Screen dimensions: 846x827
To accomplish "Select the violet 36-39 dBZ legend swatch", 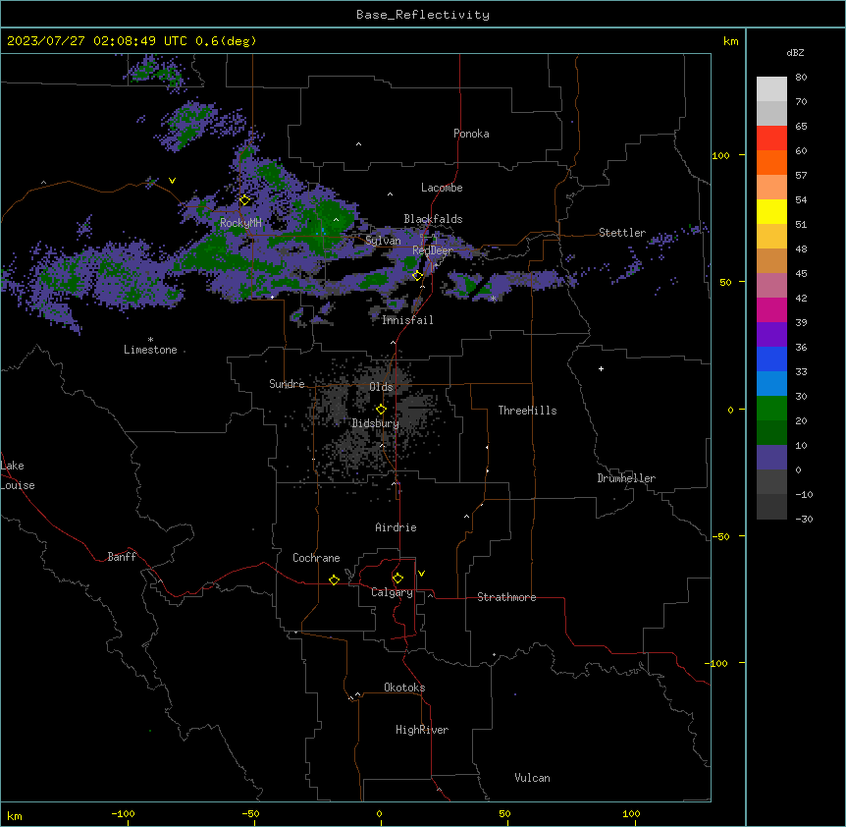I will pyautogui.click(x=771, y=335).
